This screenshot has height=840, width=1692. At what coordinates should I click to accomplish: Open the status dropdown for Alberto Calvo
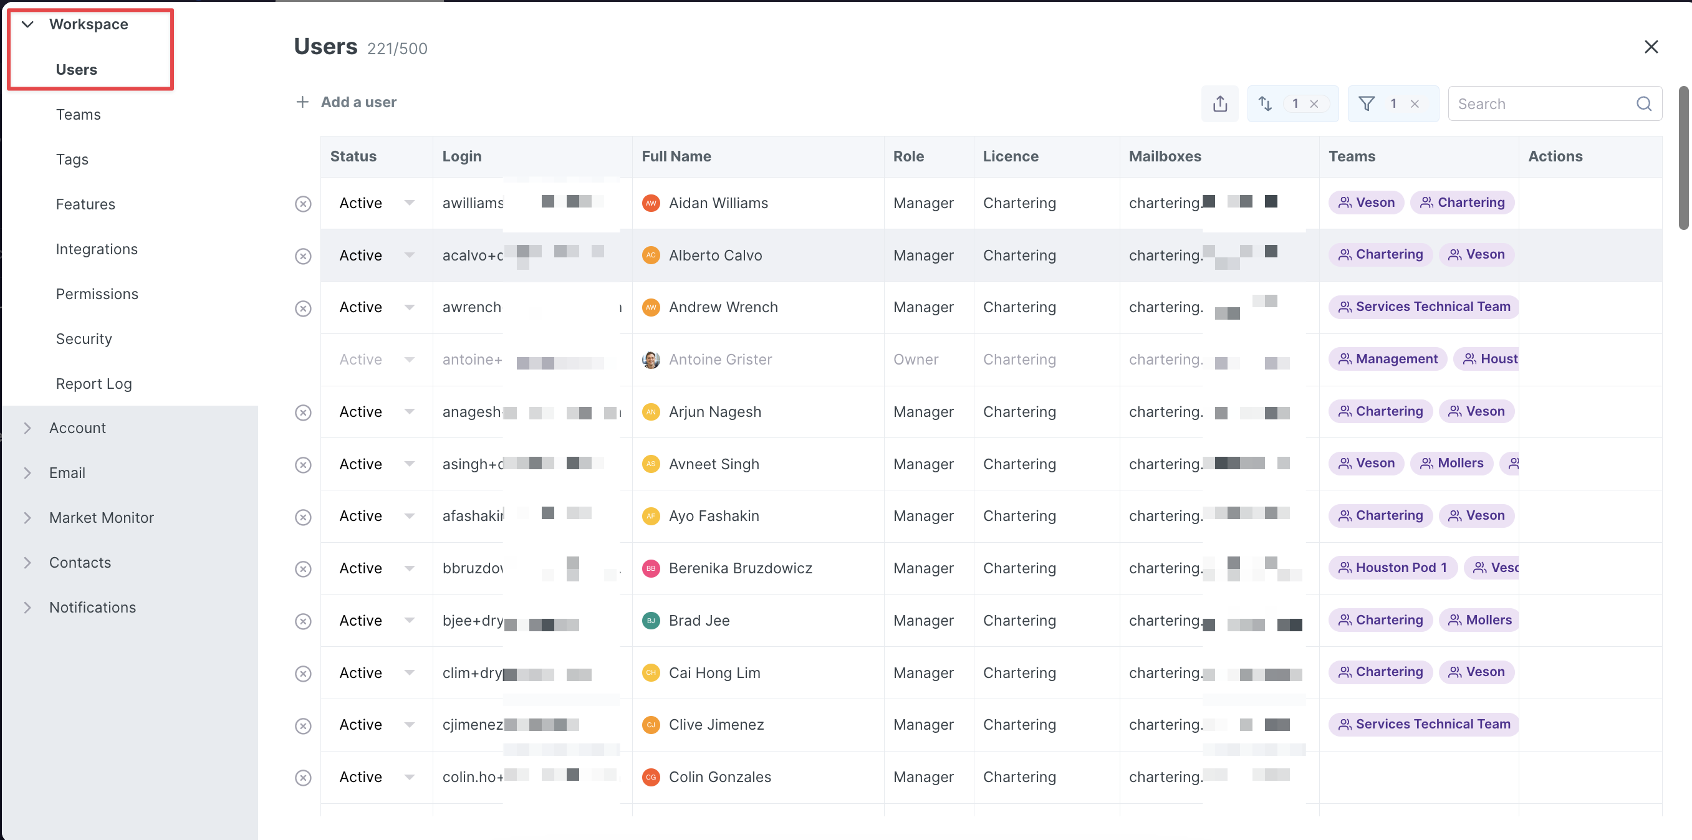click(409, 255)
